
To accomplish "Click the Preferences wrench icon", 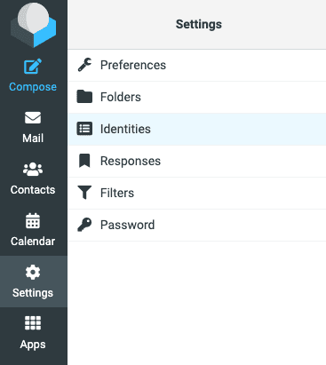I will click(84, 65).
